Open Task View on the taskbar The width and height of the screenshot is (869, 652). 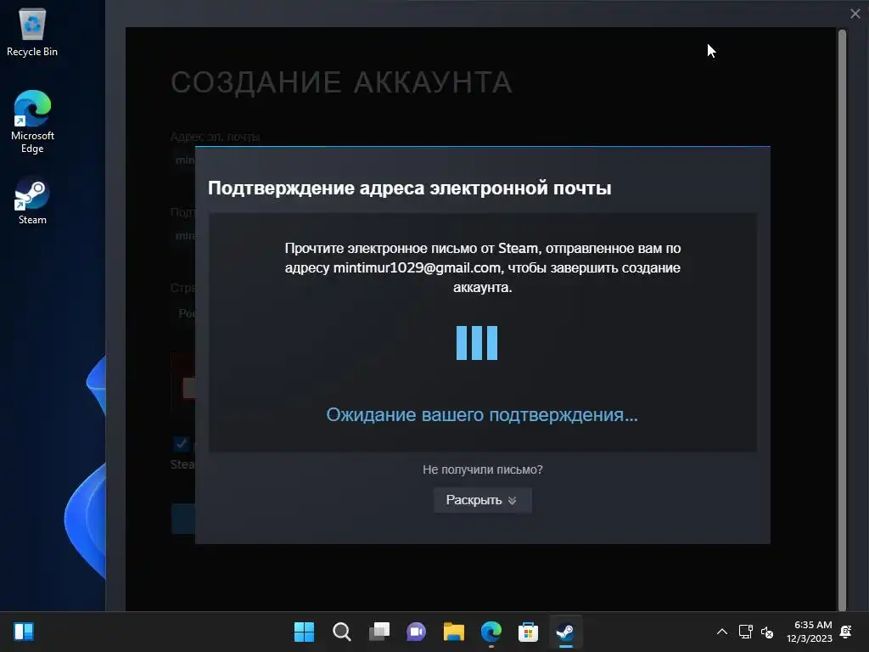point(379,632)
